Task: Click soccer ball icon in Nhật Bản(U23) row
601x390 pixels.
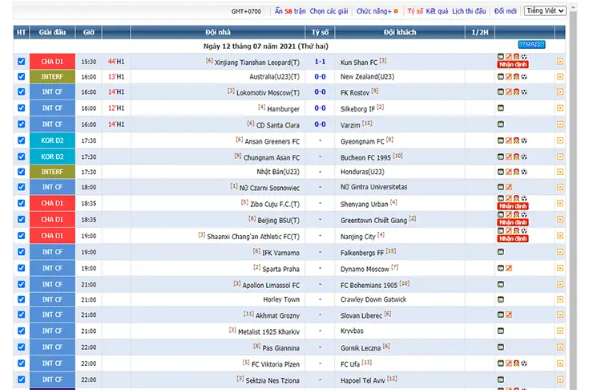Action: point(524,172)
